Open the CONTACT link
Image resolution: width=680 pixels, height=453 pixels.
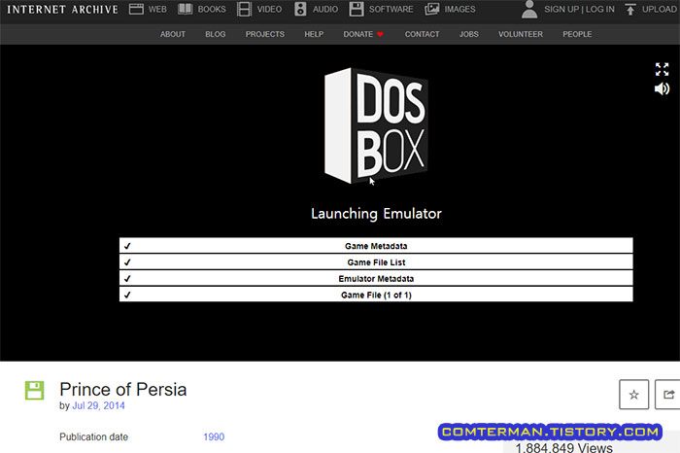pyautogui.click(x=422, y=34)
